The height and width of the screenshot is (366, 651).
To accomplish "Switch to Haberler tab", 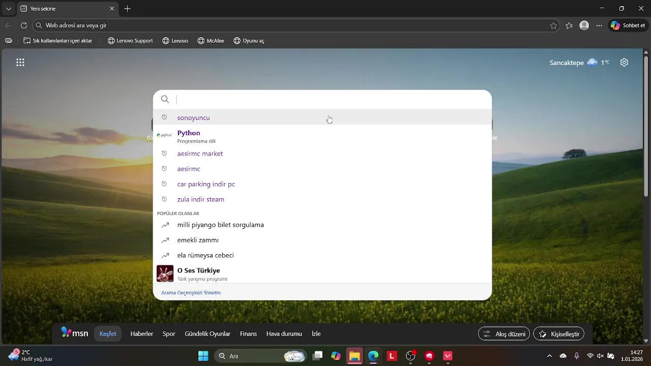I will tap(142, 334).
